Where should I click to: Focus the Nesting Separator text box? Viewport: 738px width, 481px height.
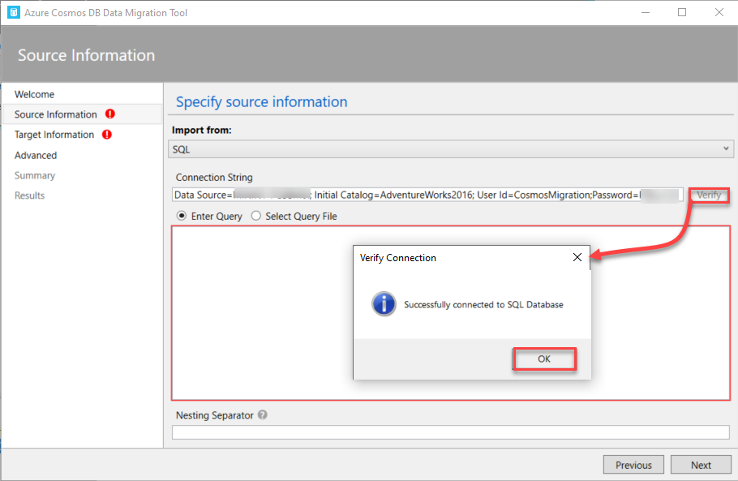coord(450,432)
